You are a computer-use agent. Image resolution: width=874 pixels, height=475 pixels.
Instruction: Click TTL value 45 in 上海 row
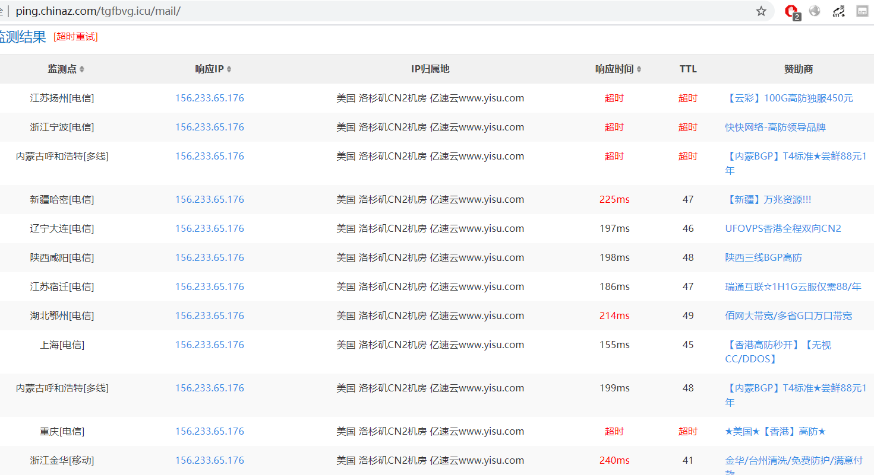point(688,345)
